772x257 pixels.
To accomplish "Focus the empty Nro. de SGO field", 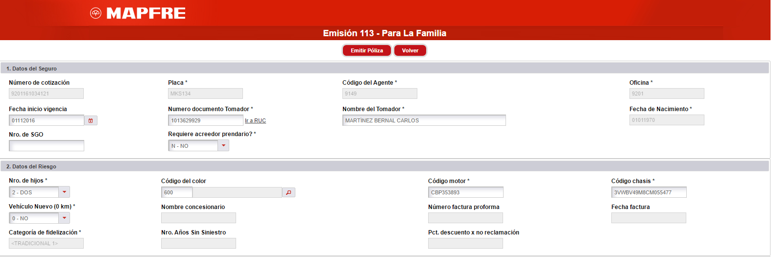I will (47, 145).
